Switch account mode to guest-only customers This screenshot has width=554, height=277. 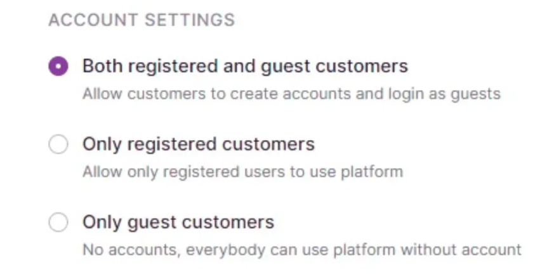pyautogui.click(x=58, y=222)
